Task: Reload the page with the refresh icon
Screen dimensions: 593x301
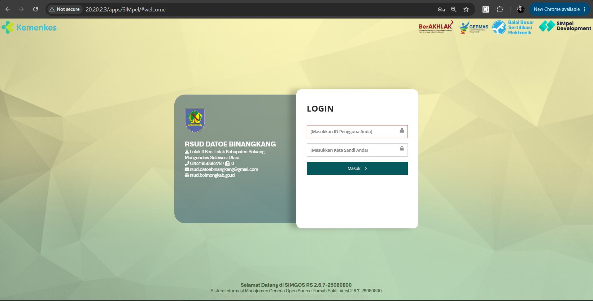Action: (36, 9)
